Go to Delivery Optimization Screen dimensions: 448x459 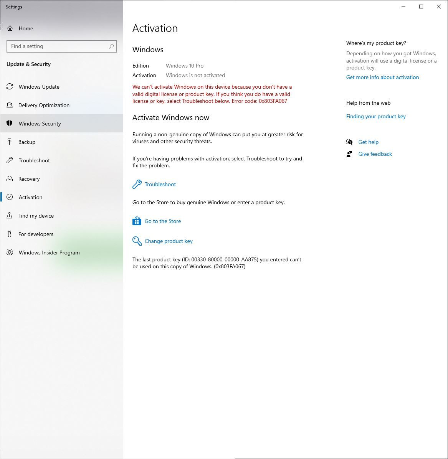pos(61,105)
